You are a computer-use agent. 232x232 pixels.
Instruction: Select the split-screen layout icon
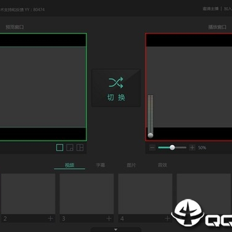80,148
